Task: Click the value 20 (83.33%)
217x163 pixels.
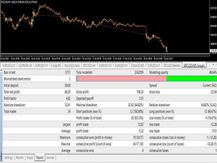Action: coord(137,118)
